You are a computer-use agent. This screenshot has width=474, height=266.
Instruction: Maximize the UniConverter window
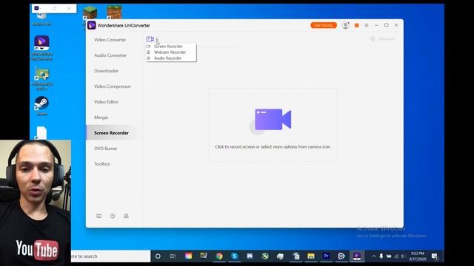coord(387,25)
